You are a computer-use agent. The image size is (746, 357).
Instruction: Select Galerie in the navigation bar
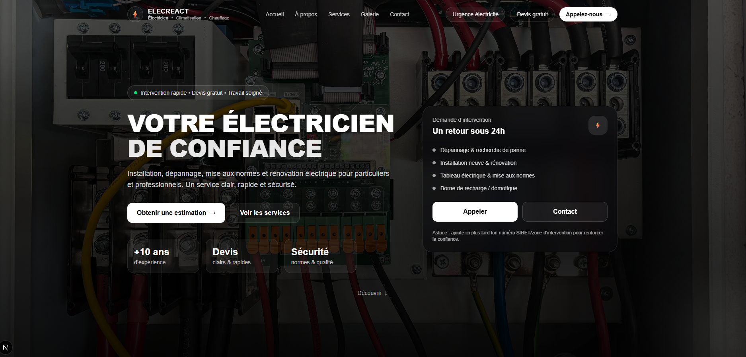370,14
